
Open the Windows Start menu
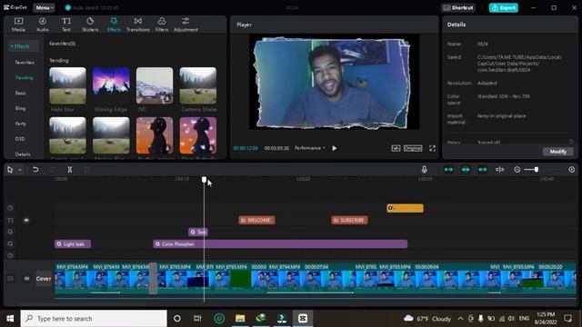click(10, 319)
